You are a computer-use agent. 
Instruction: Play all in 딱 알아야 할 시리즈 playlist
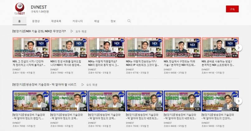pyautogui.click(x=89, y=85)
